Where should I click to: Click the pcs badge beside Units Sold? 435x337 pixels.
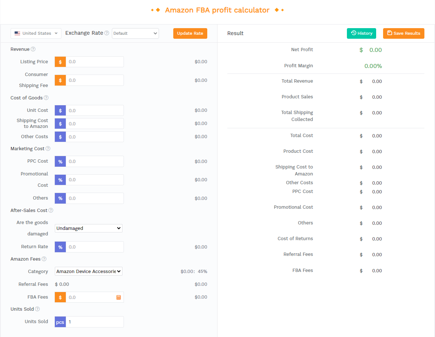60,322
